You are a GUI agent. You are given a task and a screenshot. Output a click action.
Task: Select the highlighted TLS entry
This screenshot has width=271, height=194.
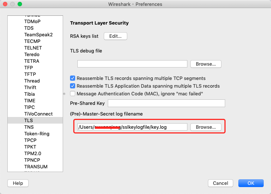click(35, 120)
